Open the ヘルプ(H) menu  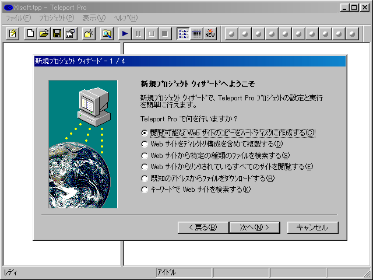point(126,18)
